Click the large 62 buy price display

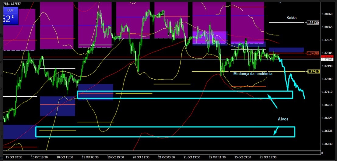9,19
